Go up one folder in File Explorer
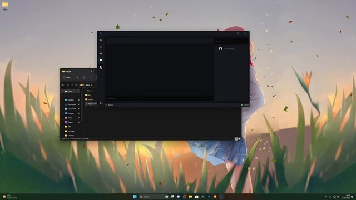 click(76, 85)
